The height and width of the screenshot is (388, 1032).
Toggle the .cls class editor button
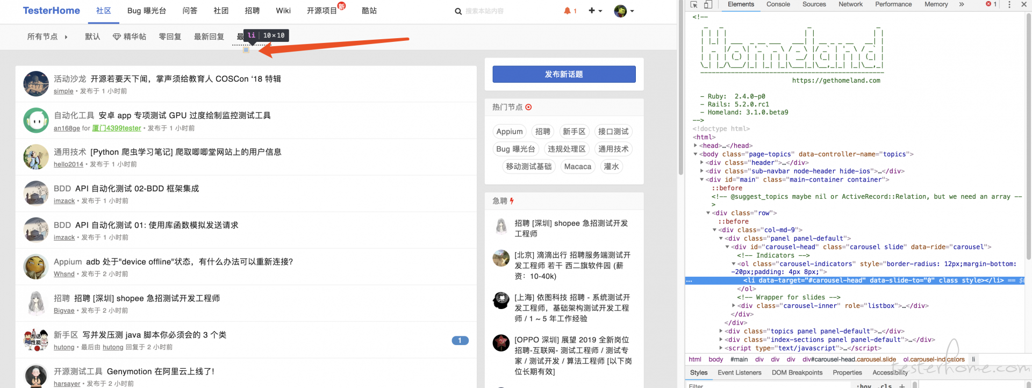(x=886, y=385)
